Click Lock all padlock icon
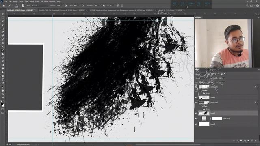This screenshot has width=260, height=146. (x=212, y=82)
